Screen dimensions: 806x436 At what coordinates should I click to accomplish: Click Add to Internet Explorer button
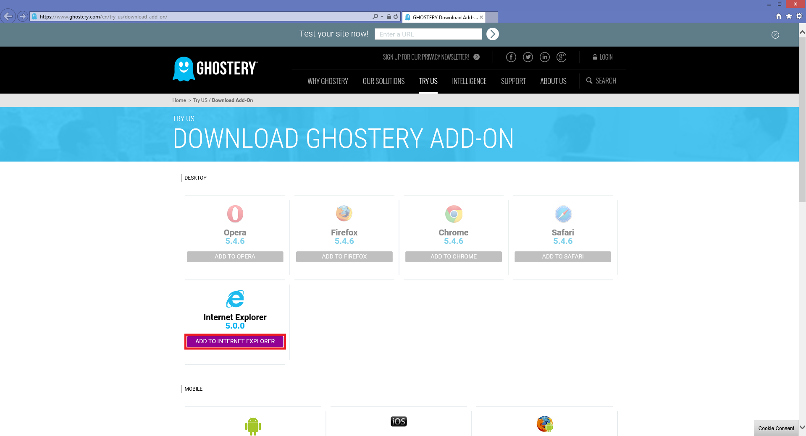pos(235,341)
